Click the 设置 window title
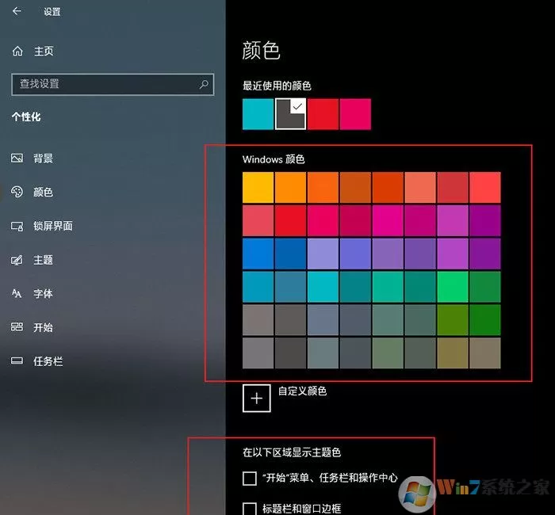 (52, 12)
